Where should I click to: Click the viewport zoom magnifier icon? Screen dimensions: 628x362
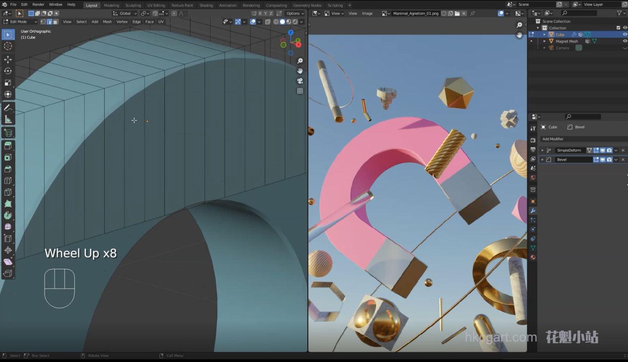pos(300,61)
